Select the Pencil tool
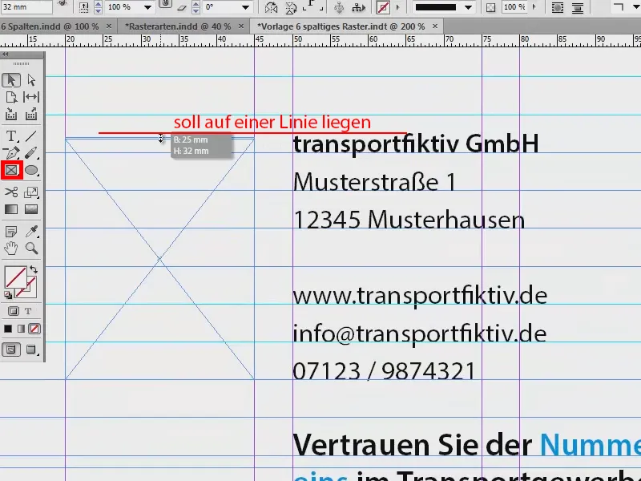 pos(31,153)
